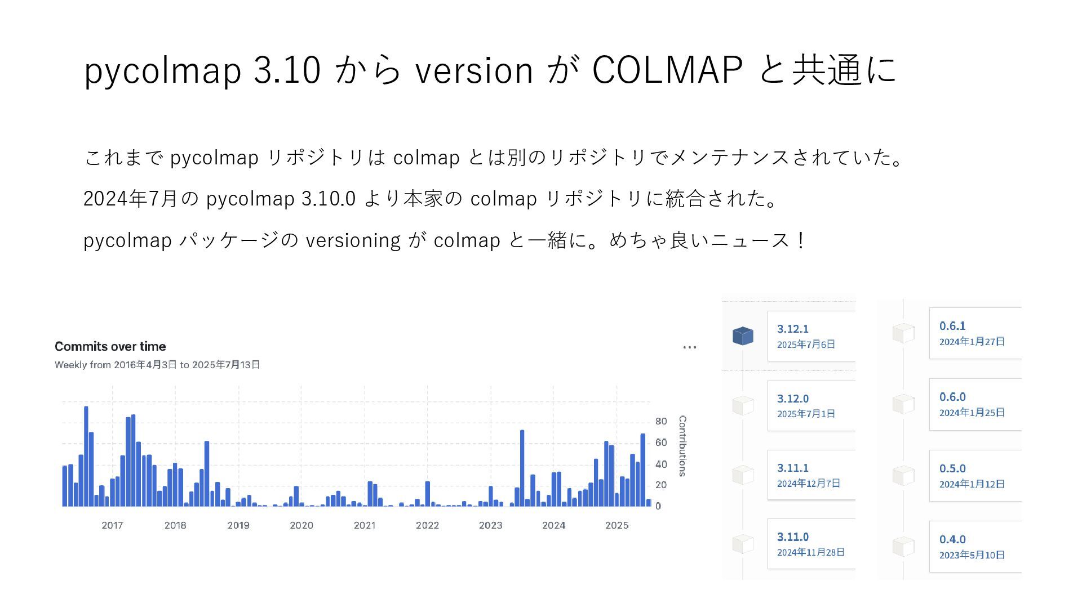This screenshot has width=1082, height=608.
Task: Open release version 3.12.1 link
Action: click(x=792, y=329)
